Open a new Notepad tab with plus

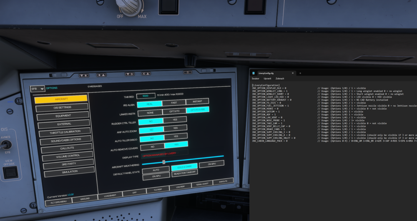pyautogui.click(x=300, y=73)
